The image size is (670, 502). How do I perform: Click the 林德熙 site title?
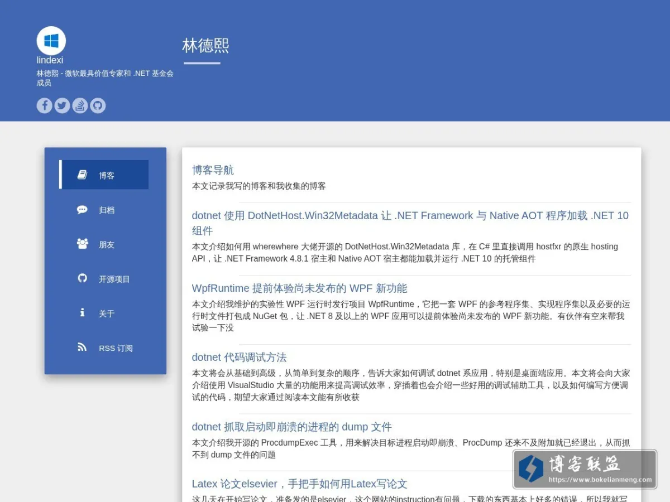205,46
